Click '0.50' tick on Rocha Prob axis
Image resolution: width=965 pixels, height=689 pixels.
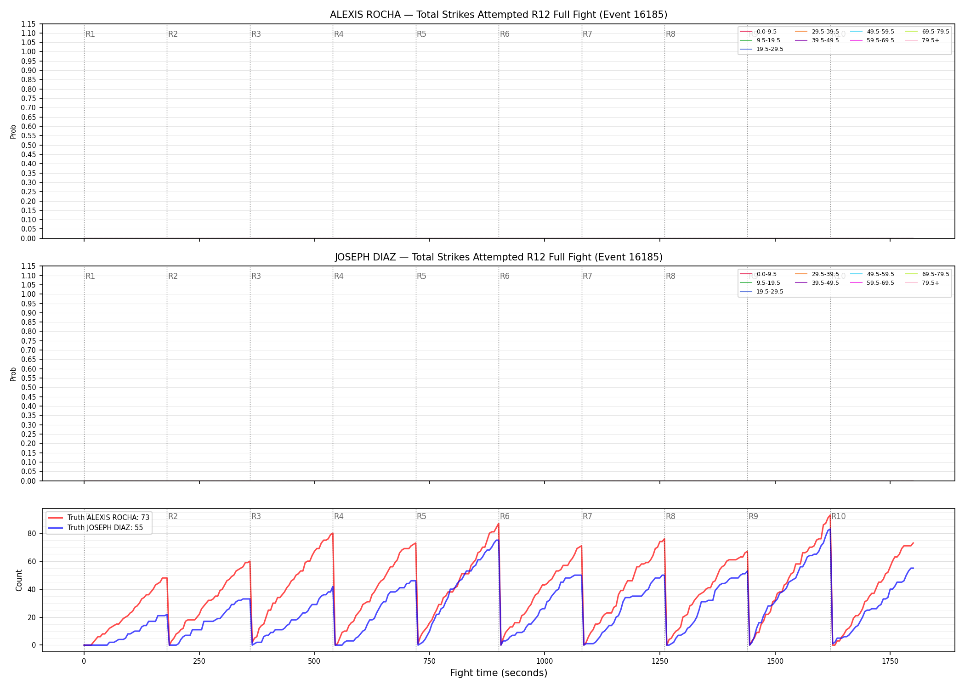pos(28,145)
